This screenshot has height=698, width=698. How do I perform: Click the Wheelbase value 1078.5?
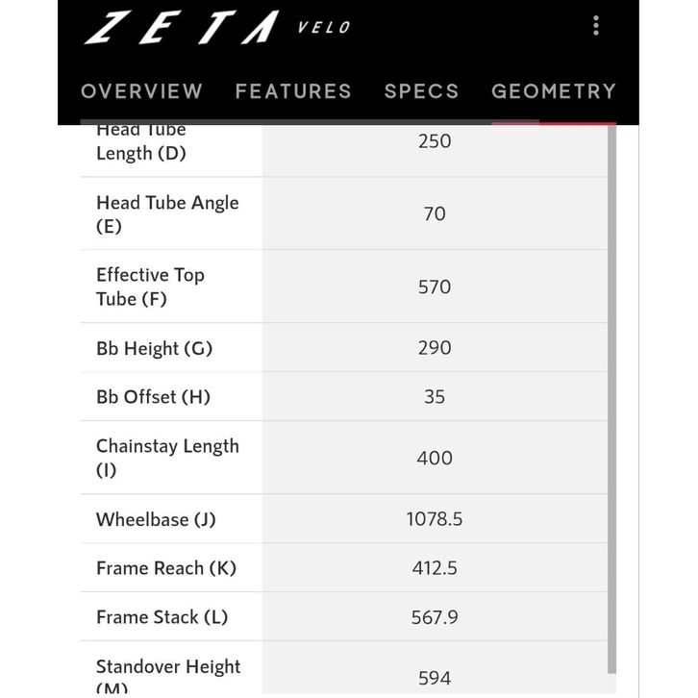[435, 519]
